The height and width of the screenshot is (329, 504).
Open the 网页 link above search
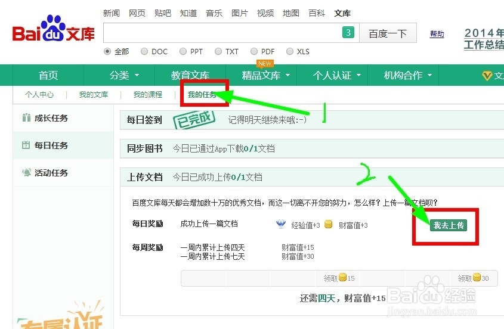click(x=137, y=13)
